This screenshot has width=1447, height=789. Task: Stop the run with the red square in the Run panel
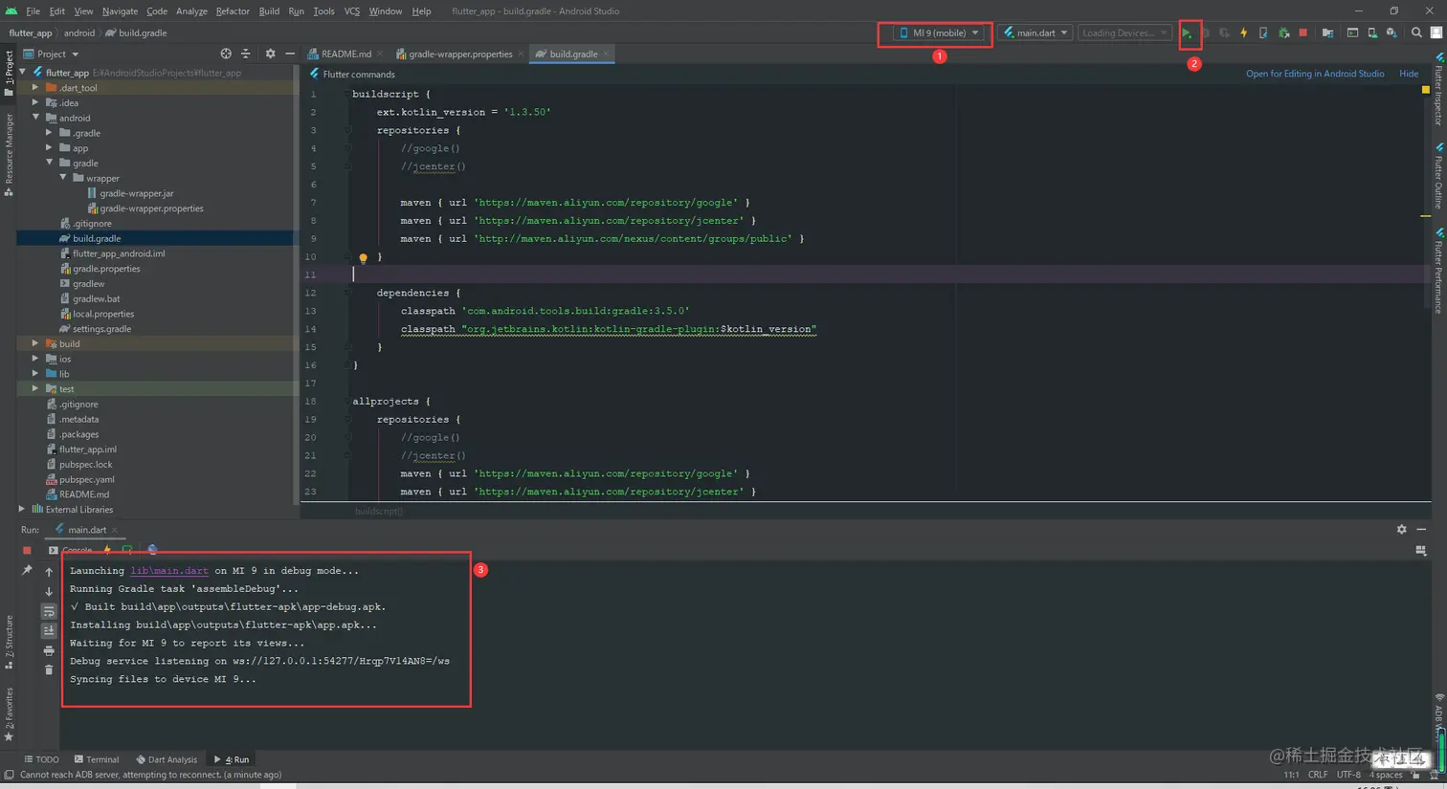point(27,551)
